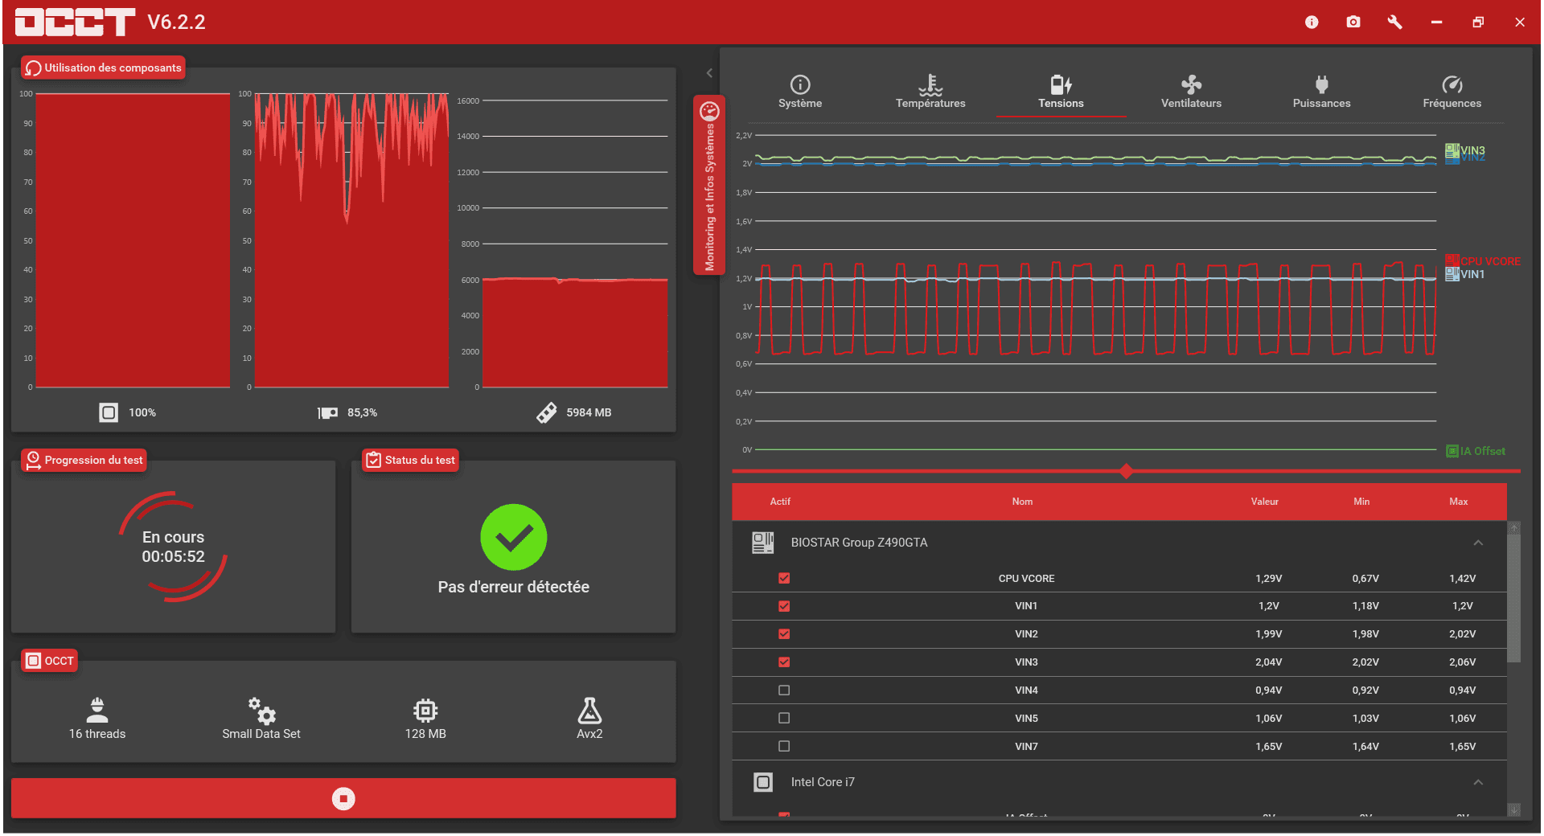Enable the VIN4 checkbox

point(784,691)
